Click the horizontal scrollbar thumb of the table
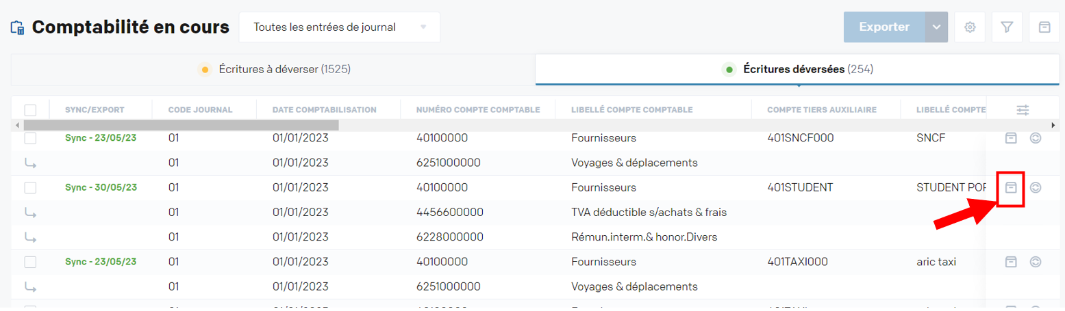1065x311 pixels. pyautogui.click(x=181, y=126)
